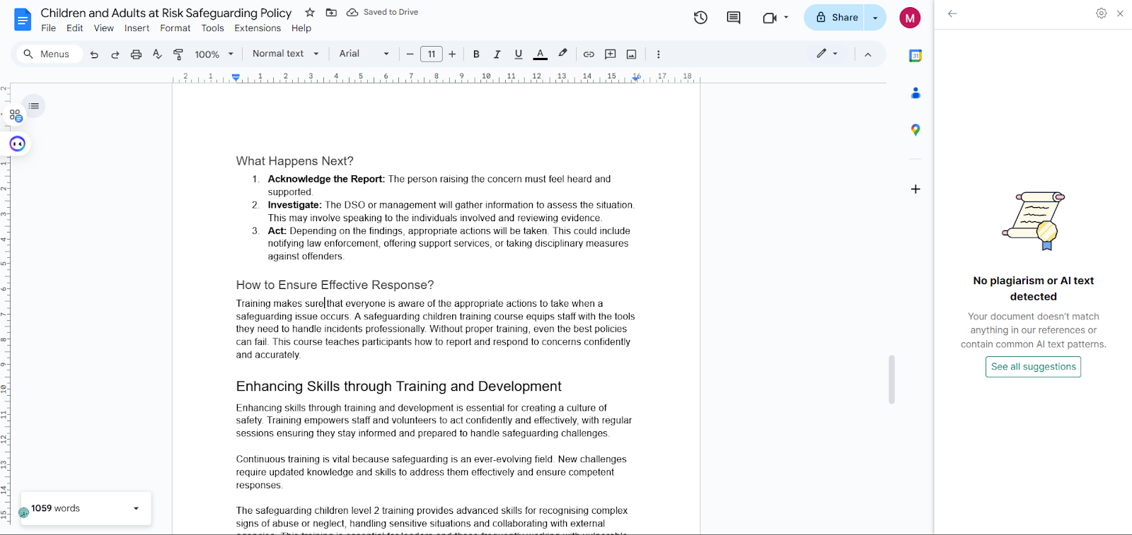Decrease font size
This screenshot has height=535, width=1132.
(x=410, y=54)
